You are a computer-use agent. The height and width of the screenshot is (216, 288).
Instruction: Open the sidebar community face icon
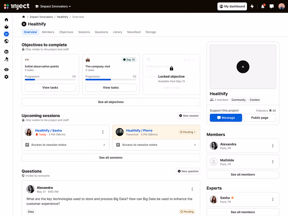pos(6,52)
